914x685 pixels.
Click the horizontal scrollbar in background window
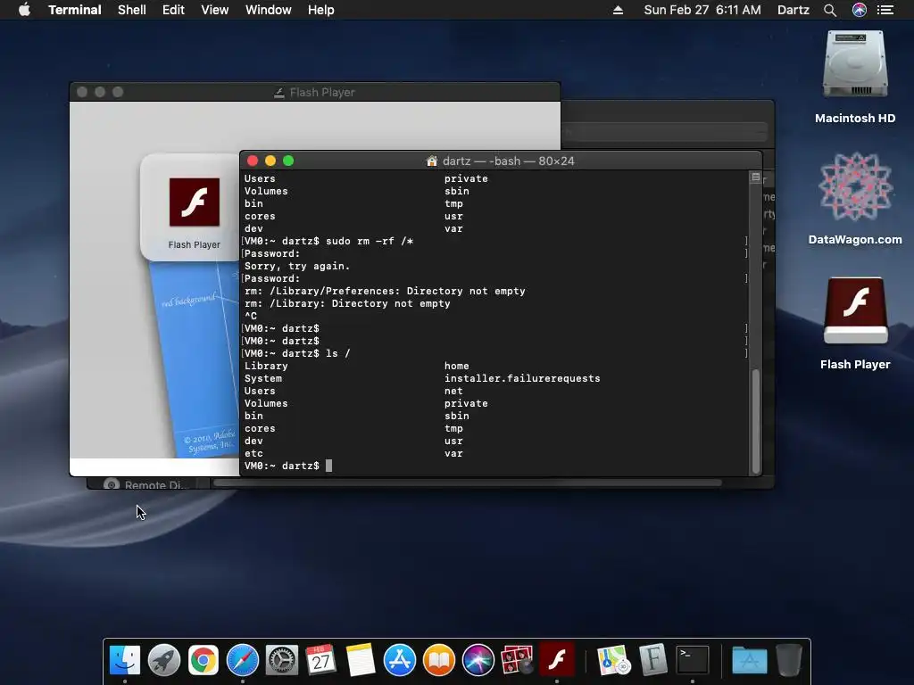[x=468, y=483]
